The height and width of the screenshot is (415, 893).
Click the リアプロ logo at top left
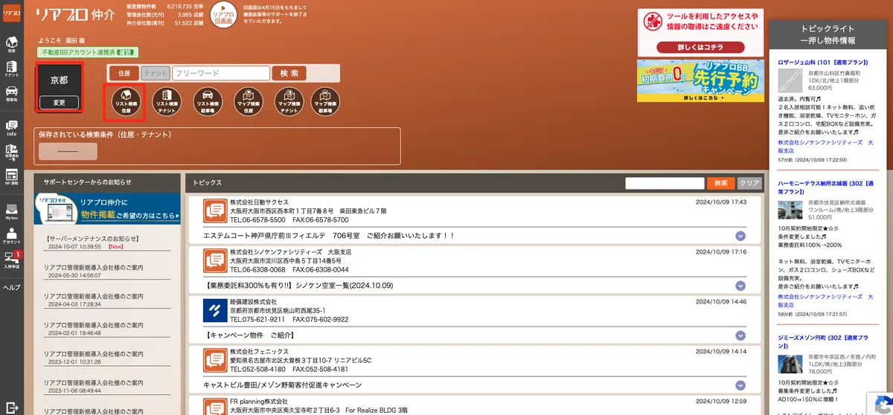pyautogui.click(x=11, y=13)
